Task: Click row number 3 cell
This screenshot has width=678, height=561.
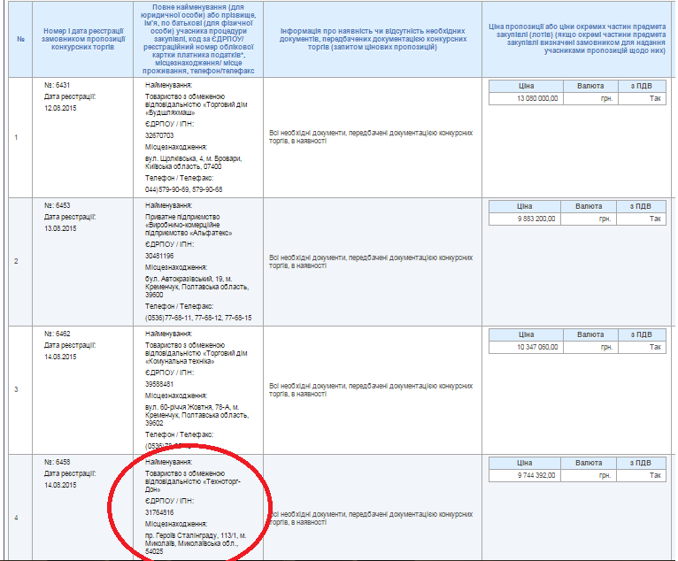Action: point(16,389)
